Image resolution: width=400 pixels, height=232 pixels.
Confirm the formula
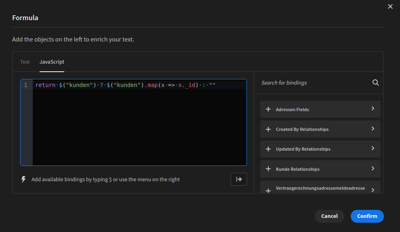click(367, 216)
